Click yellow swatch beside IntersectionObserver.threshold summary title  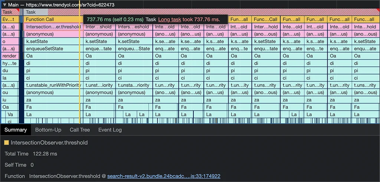click(7, 143)
